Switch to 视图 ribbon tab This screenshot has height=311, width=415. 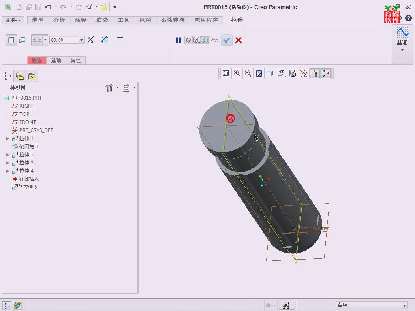(145, 20)
